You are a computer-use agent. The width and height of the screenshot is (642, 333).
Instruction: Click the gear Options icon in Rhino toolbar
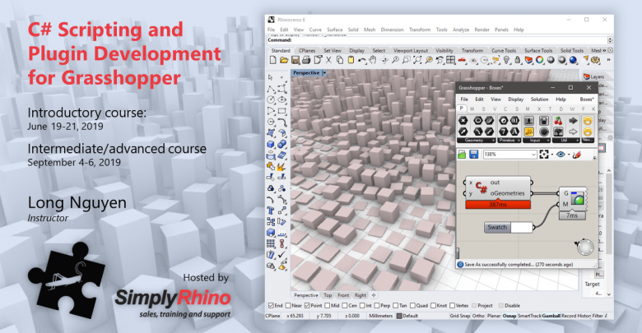(596, 60)
